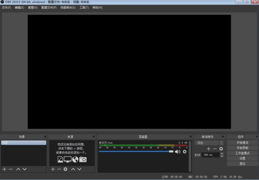
Task: Remove source using the Sources minus icon
Action: coord(59,169)
